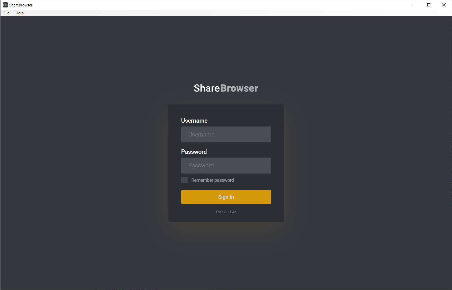
Task: Click the Sign In button
Action: click(x=226, y=197)
